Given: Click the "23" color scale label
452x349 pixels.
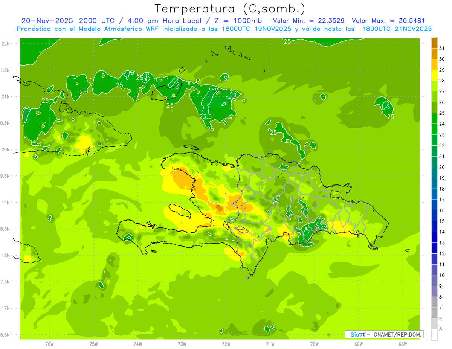Looking at the screenshot, I should pos(442,135).
